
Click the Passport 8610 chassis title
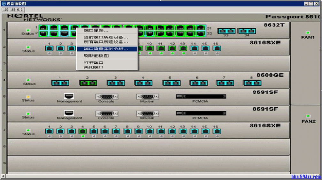point(293,17)
